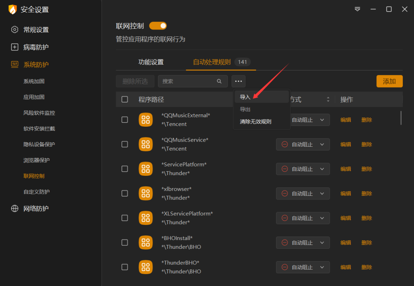
Task: Click the app icon for *ServicePlatform*
Action: [x=146, y=169]
